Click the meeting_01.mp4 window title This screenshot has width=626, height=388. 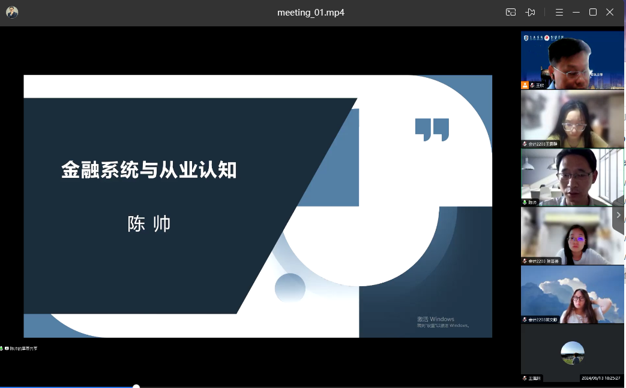pyautogui.click(x=310, y=12)
